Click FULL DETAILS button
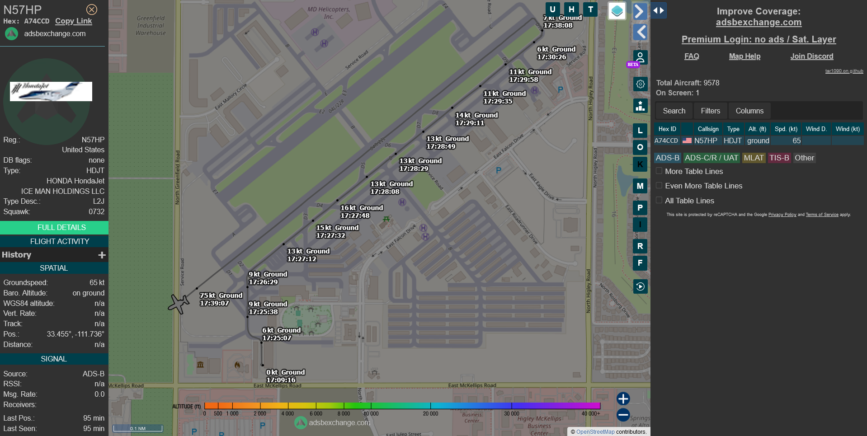This screenshot has width=867, height=436. [54, 227]
